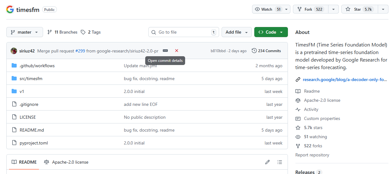
Task: Open the pyproject.toml file
Action: [34, 143]
